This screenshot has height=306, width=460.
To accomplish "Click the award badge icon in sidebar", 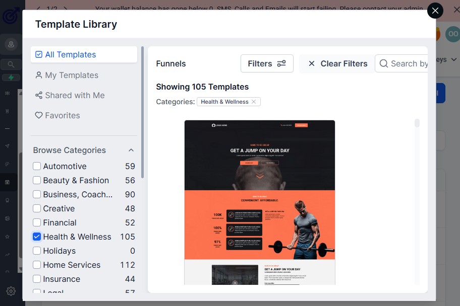I will [x=8, y=200].
